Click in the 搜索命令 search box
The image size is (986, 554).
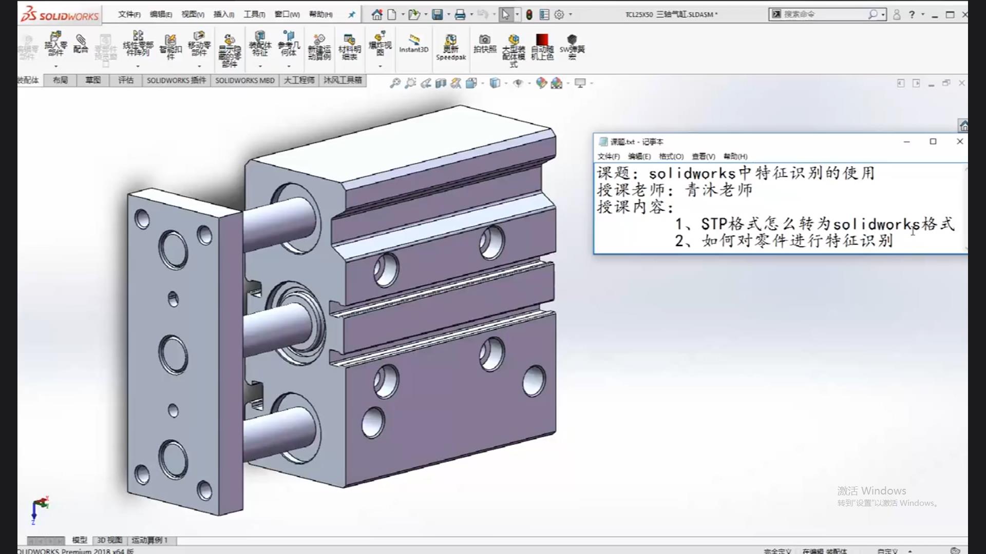click(x=828, y=14)
